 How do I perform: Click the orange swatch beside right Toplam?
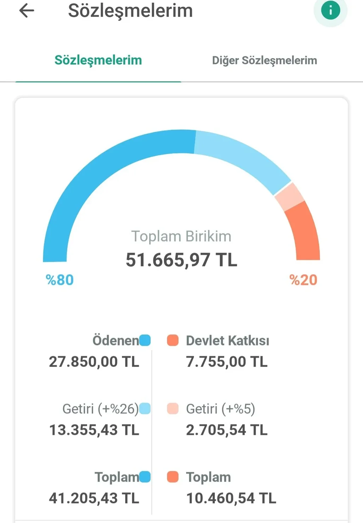coord(173,477)
